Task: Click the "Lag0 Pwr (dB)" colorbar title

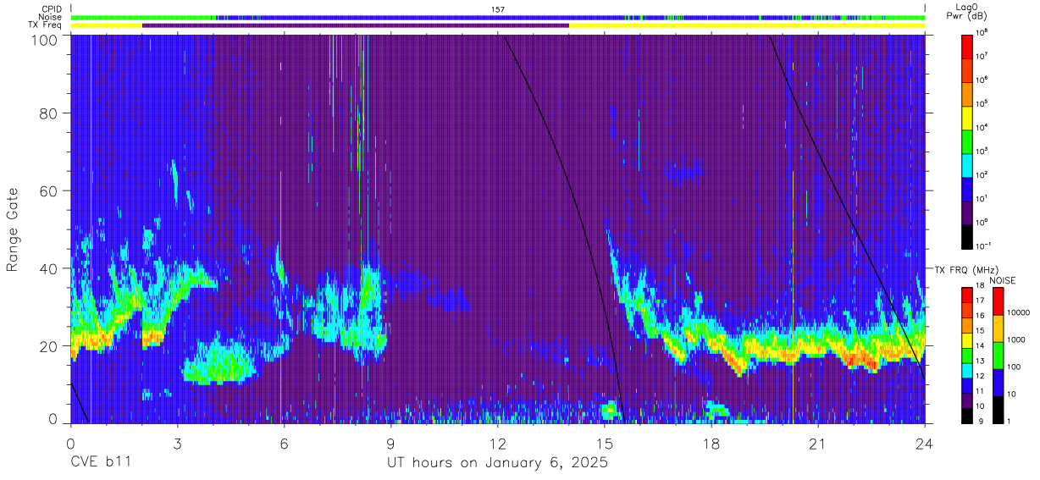Action: (968, 12)
